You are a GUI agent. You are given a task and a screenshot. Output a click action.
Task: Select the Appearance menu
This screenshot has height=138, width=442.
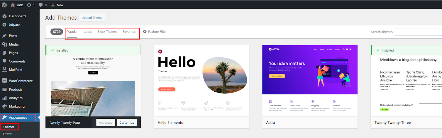click(x=18, y=118)
